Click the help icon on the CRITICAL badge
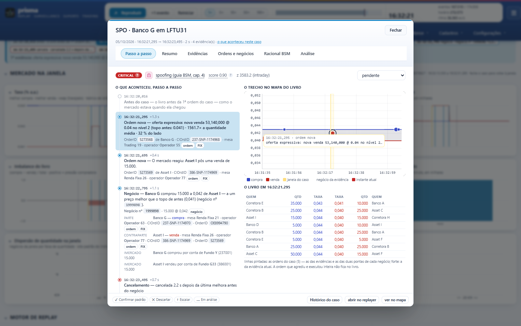 pos(137,75)
